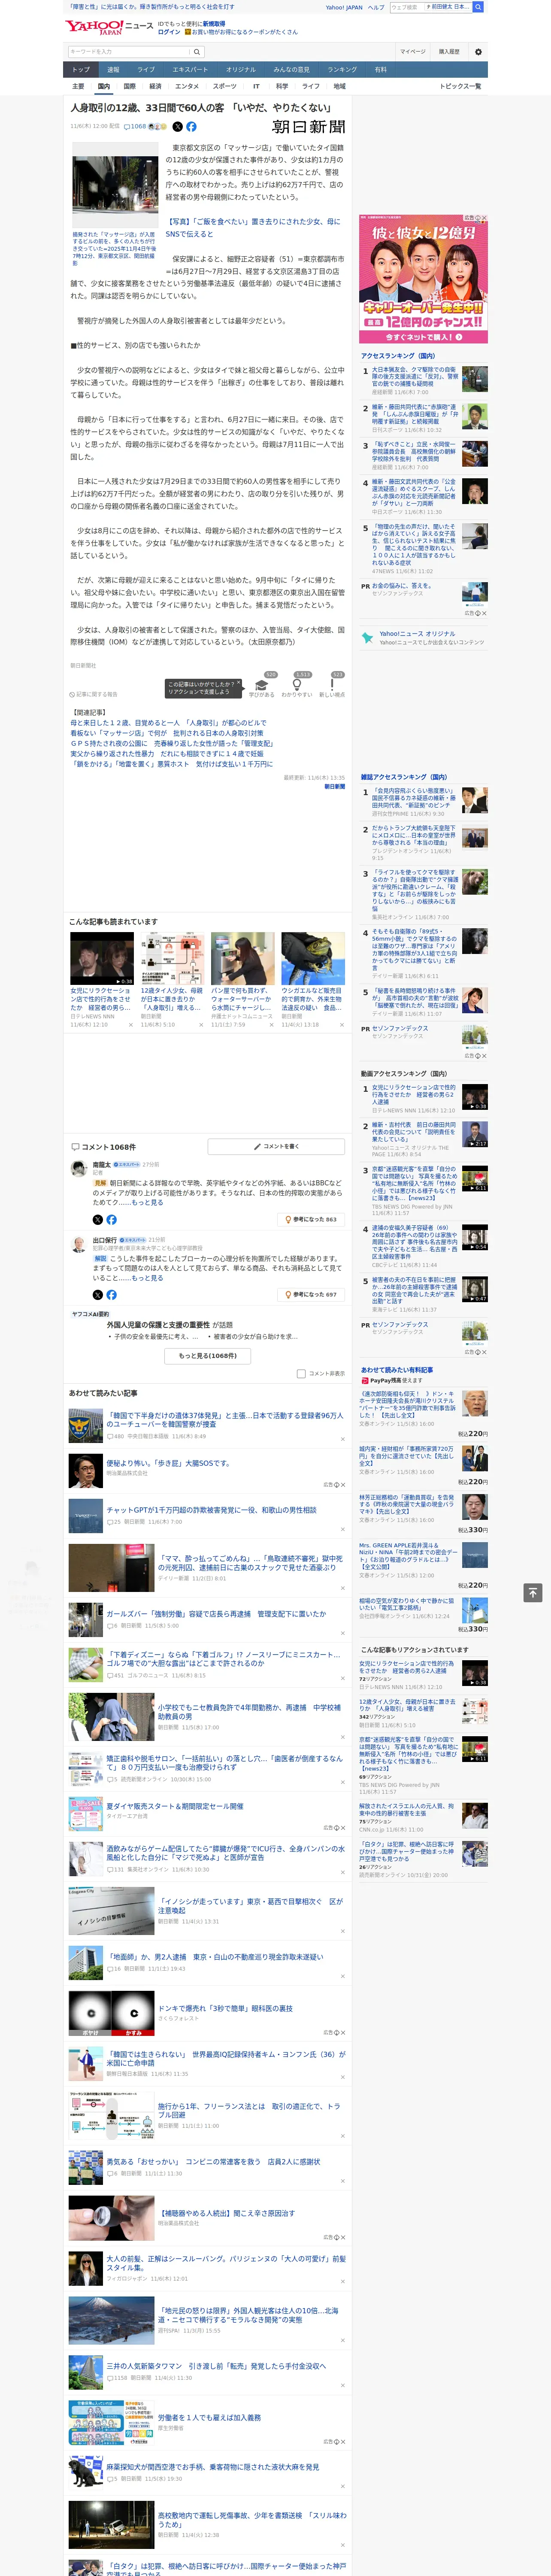Select the 速報 navigation tab
551x2576 pixels.
pyautogui.click(x=113, y=70)
